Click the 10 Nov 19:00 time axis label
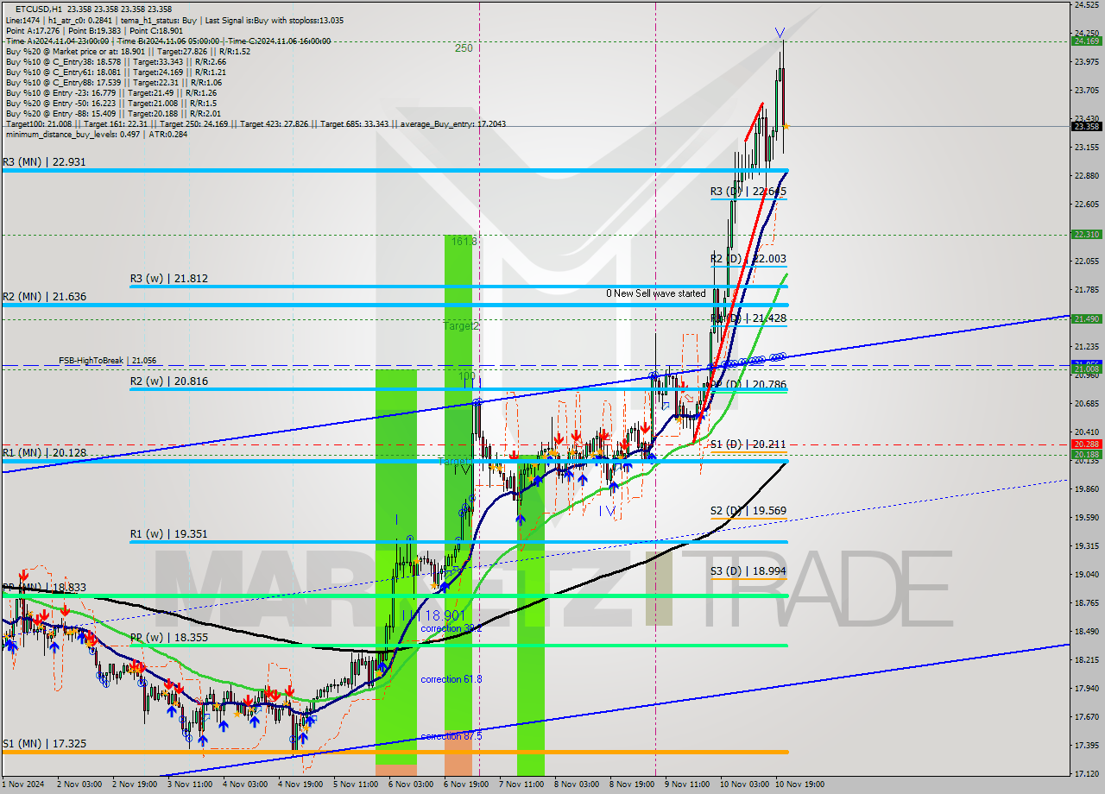 [x=801, y=785]
